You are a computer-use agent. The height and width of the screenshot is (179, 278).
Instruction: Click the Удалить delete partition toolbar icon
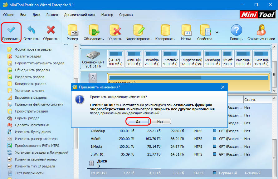[x=115, y=30]
